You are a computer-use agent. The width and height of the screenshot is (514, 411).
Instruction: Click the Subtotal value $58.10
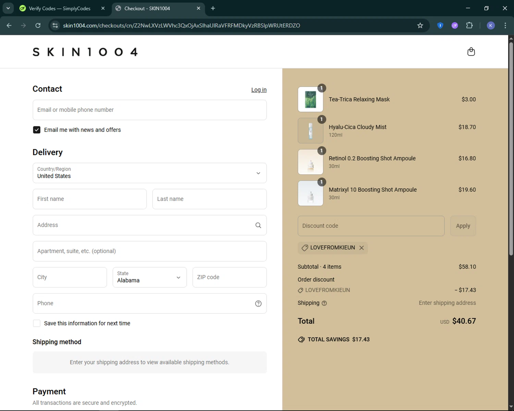(x=467, y=267)
